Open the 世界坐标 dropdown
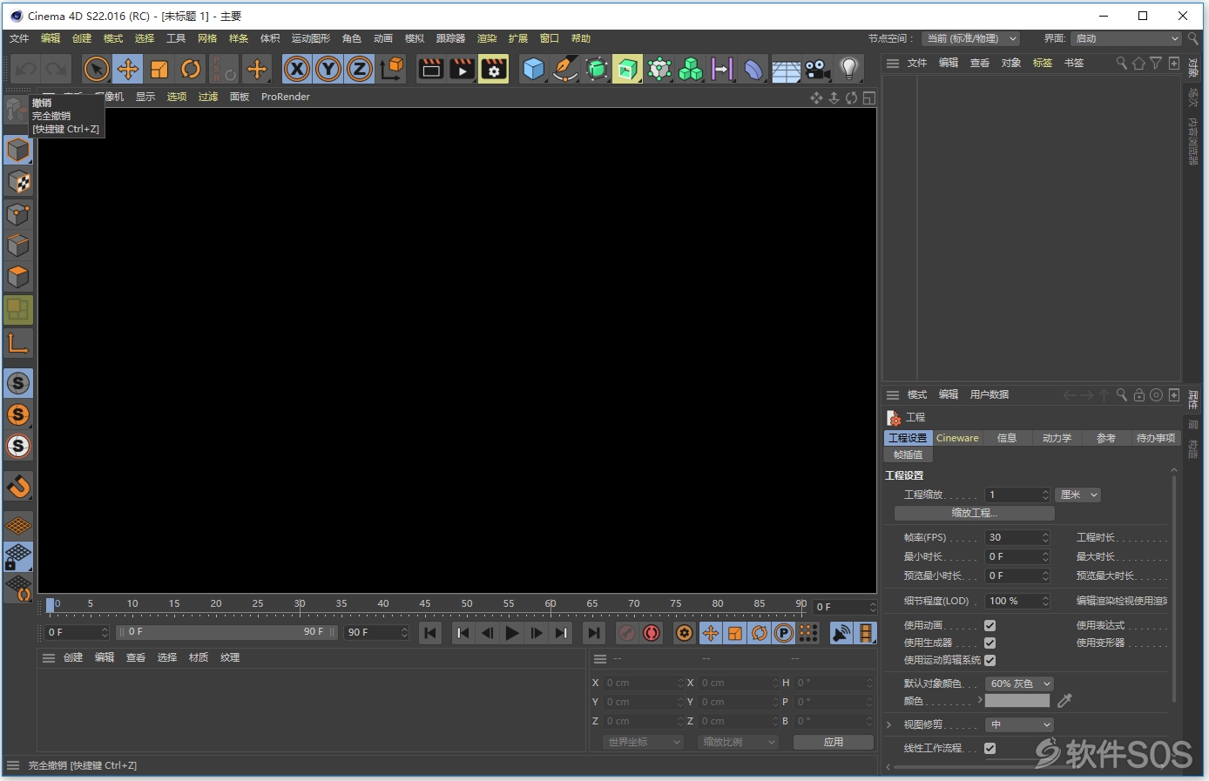Image resolution: width=1209 pixels, height=781 pixels. [x=643, y=742]
